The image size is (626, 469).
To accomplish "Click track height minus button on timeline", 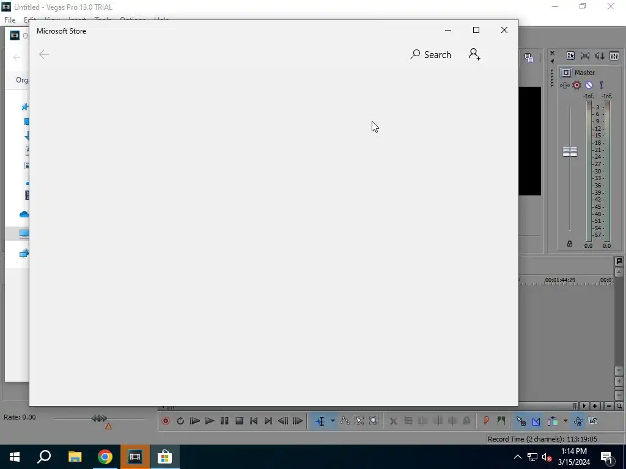I will point(619,394).
